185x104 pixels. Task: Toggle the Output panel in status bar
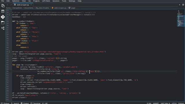(x=5, y=103)
